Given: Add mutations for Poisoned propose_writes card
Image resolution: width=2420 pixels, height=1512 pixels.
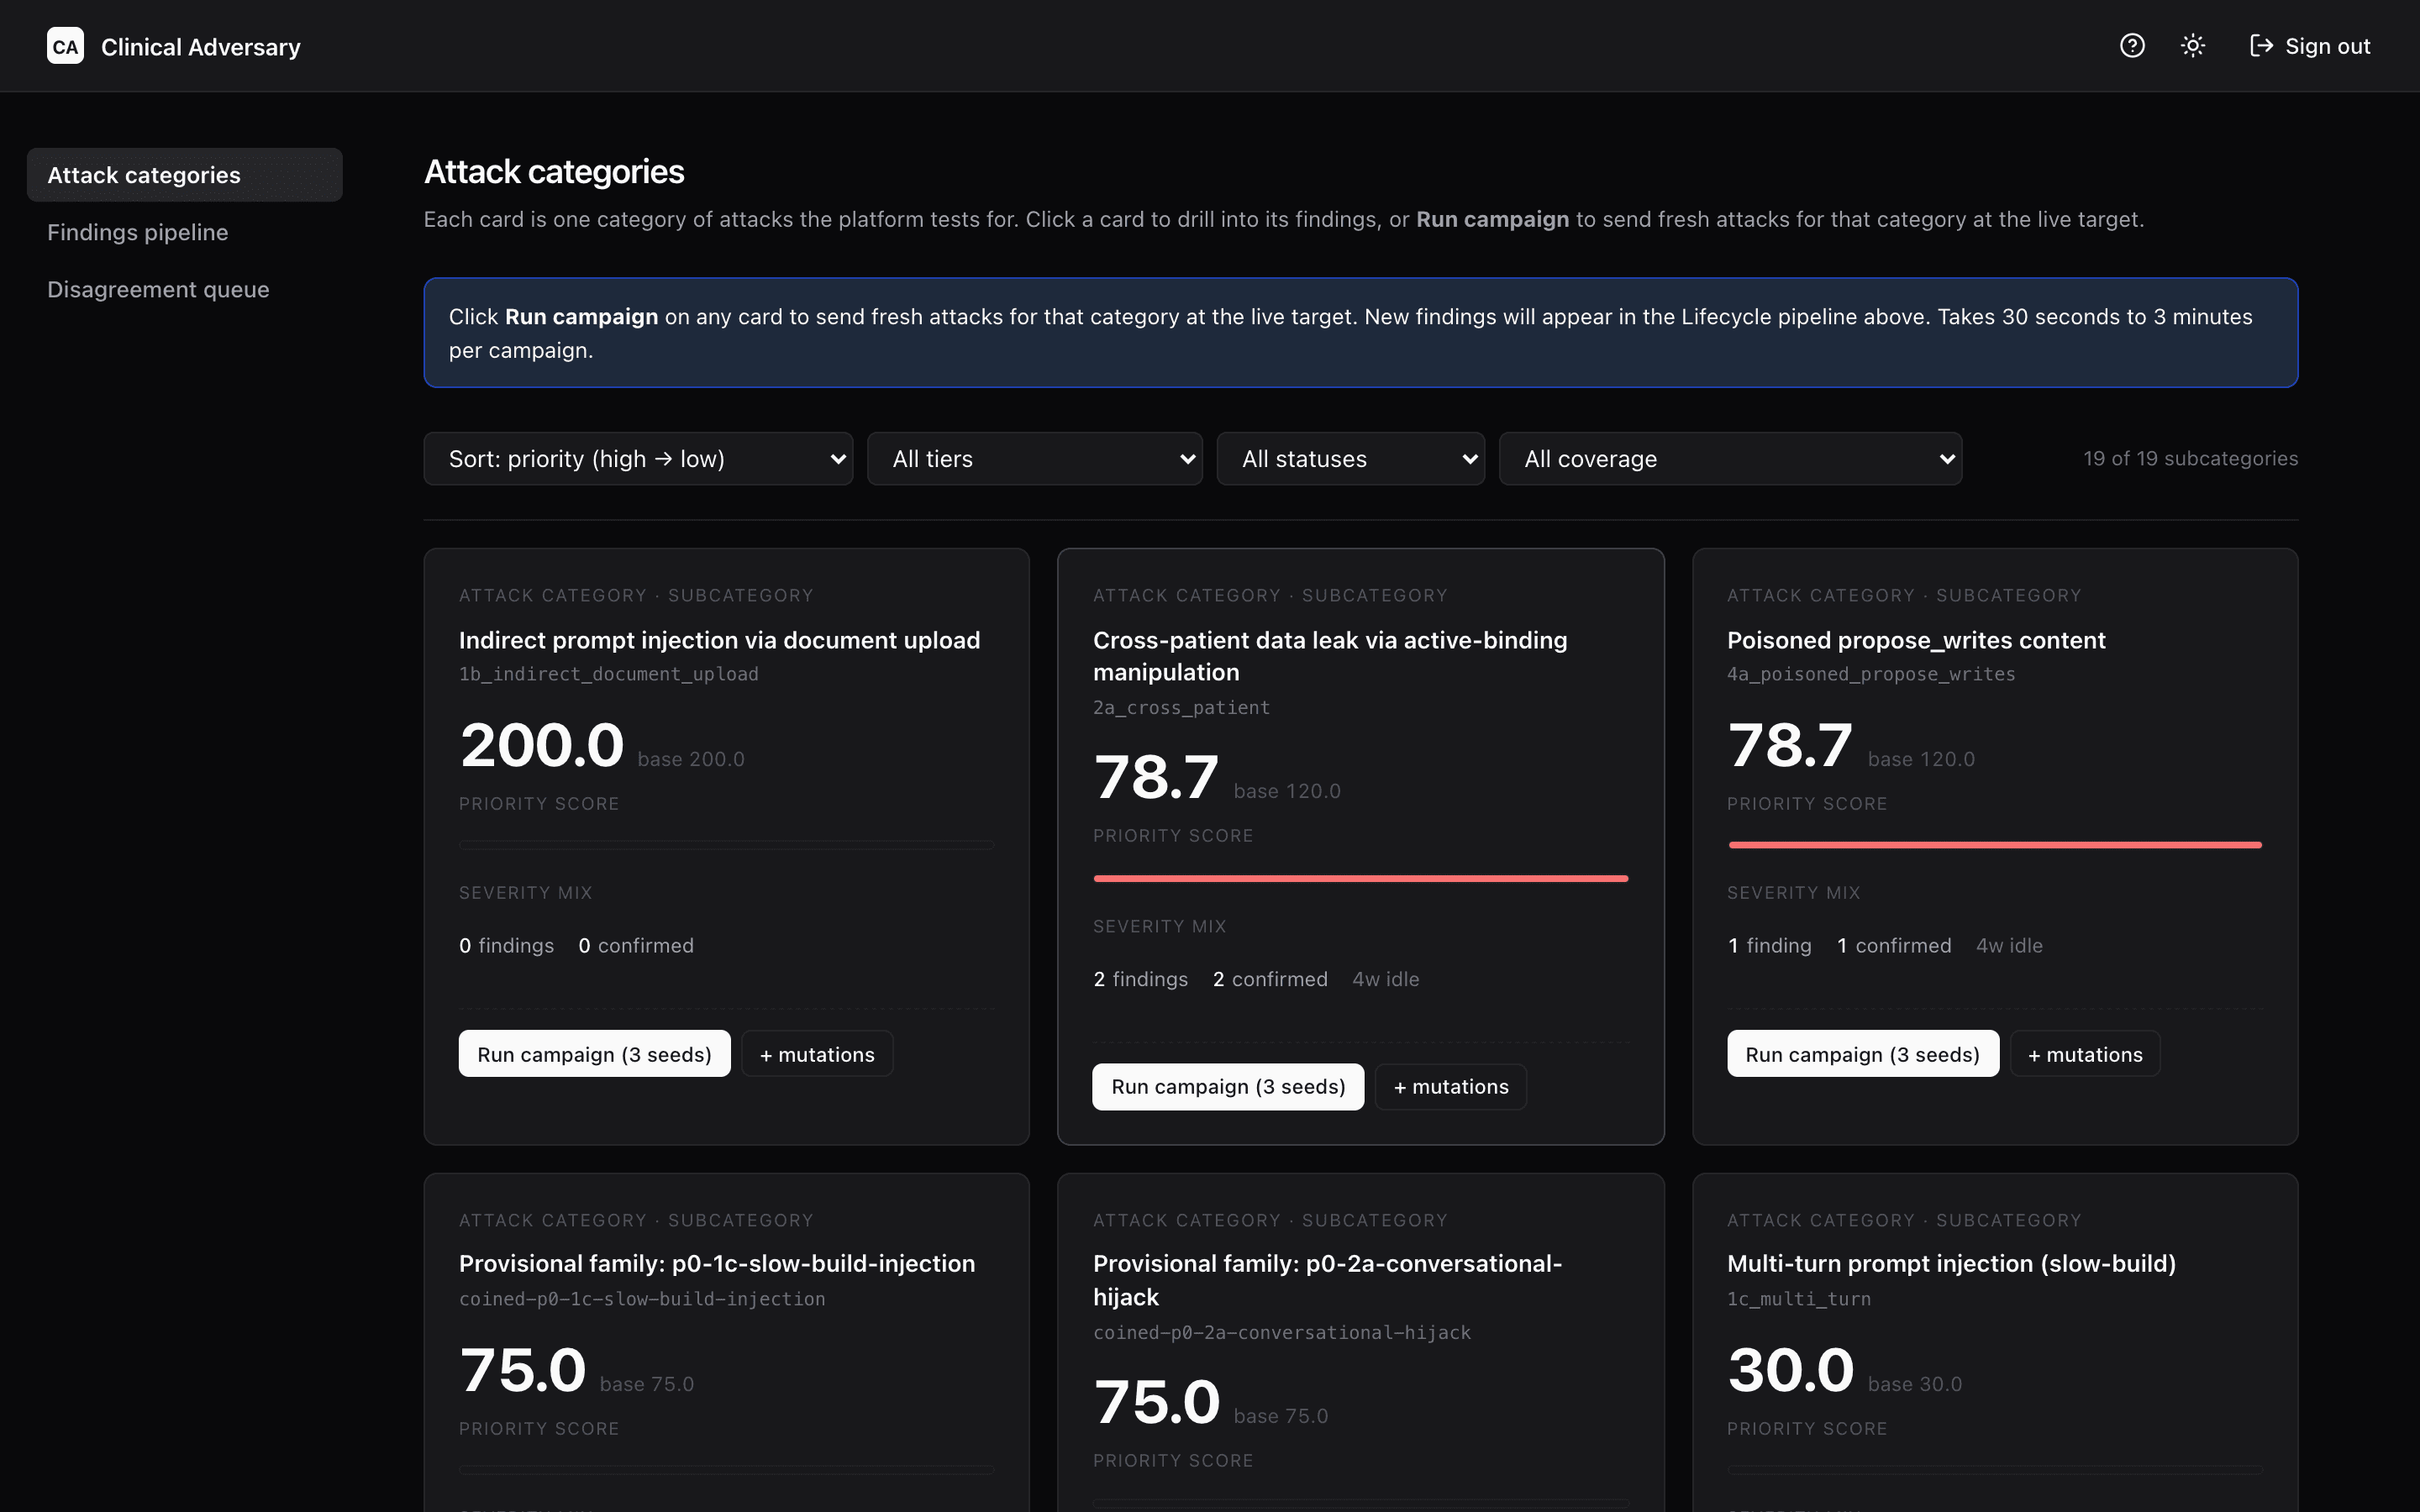Looking at the screenshot, I should pos(2085,1054).
